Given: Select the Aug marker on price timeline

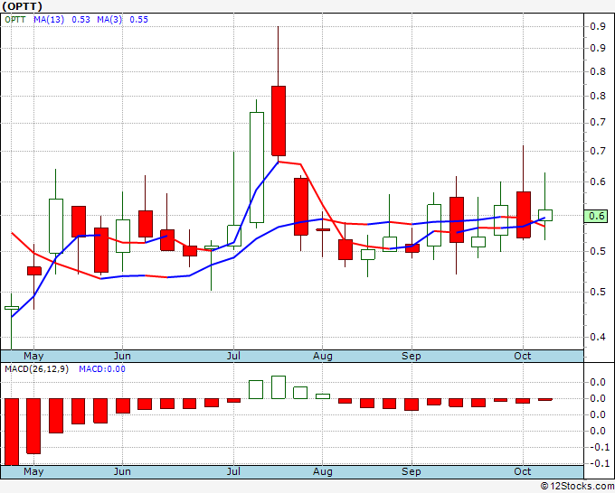Looking at the screenshot, I should 322,356.
